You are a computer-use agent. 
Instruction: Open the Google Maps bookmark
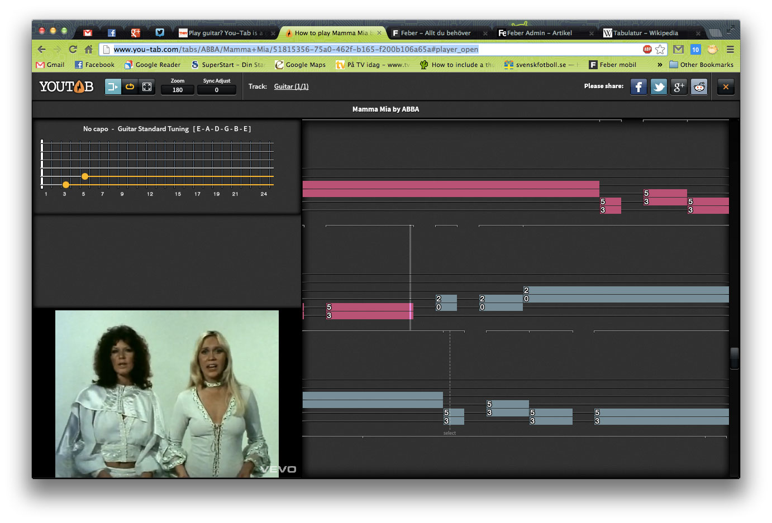301,65
